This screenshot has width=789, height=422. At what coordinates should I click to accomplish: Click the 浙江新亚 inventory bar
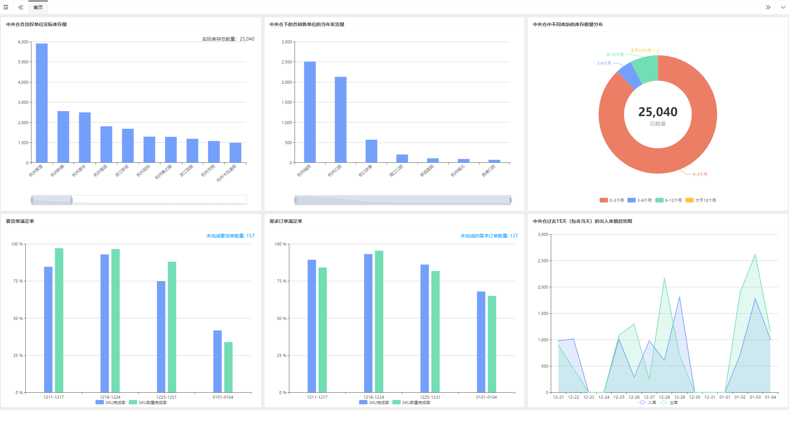pos(128,146)
